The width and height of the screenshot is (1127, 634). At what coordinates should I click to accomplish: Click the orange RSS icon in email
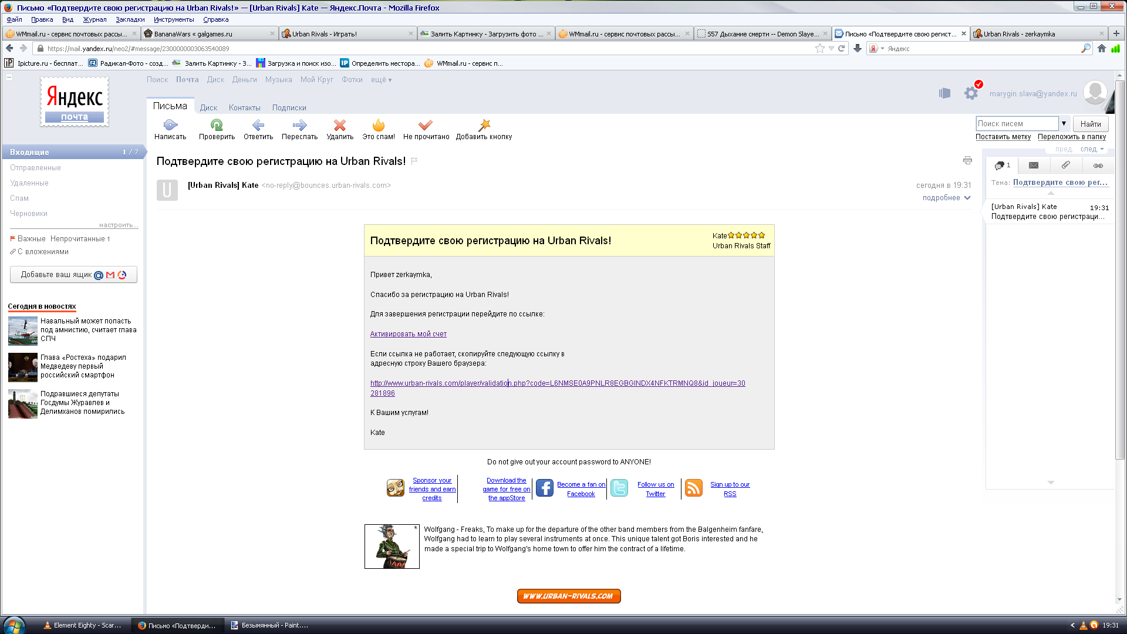(694, 488)
